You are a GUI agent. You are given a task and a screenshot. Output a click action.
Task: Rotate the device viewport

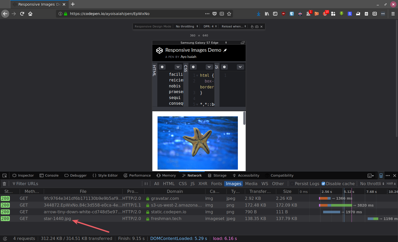tap(243, 43)
